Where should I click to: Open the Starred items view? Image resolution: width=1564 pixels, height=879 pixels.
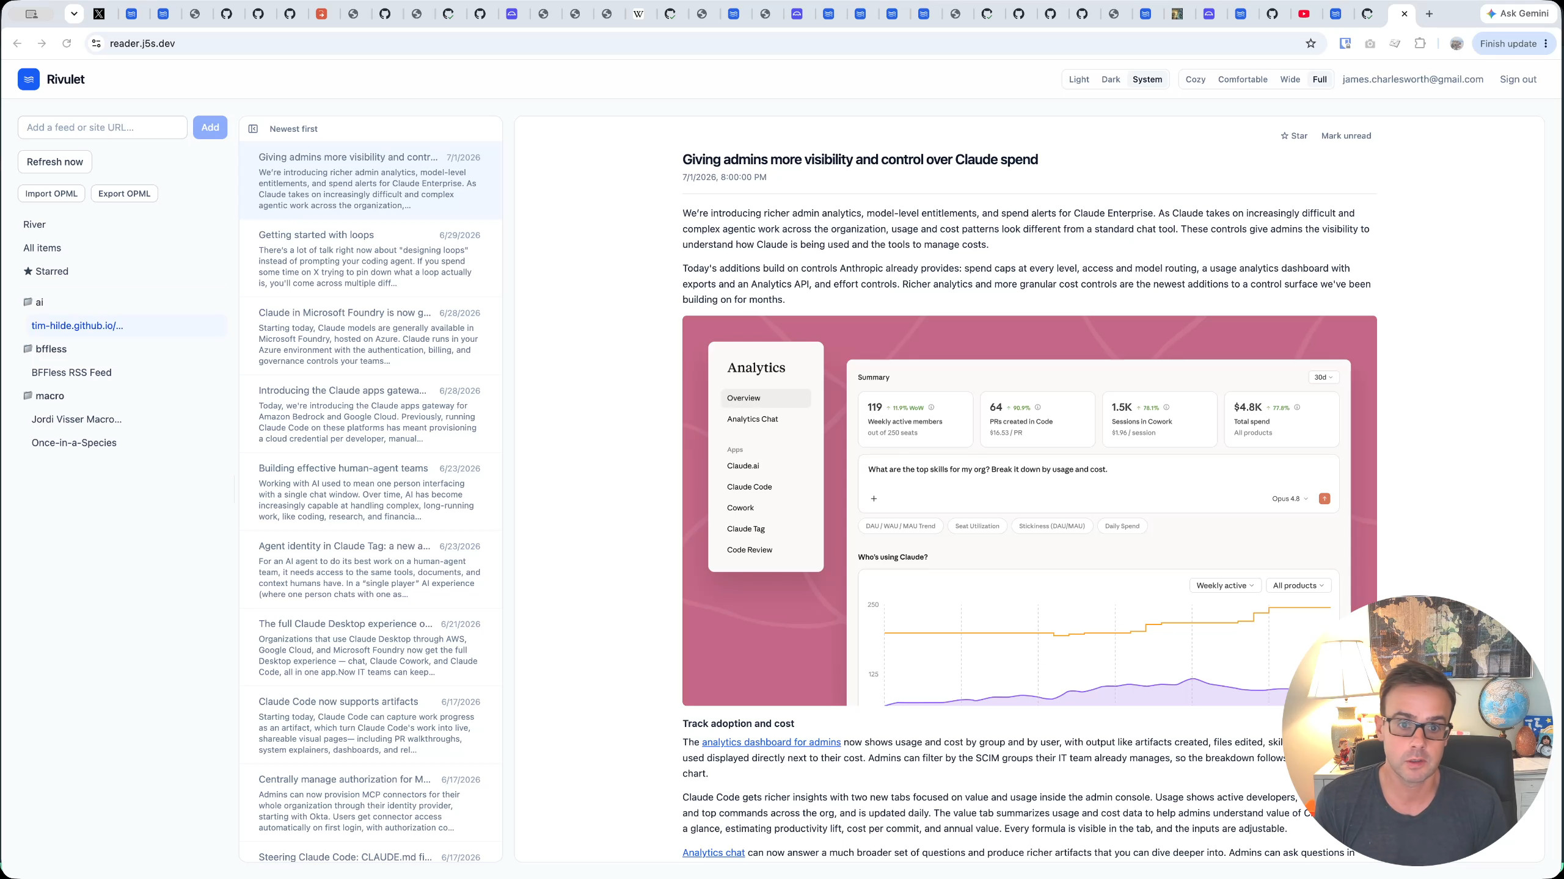click(46, 271)
